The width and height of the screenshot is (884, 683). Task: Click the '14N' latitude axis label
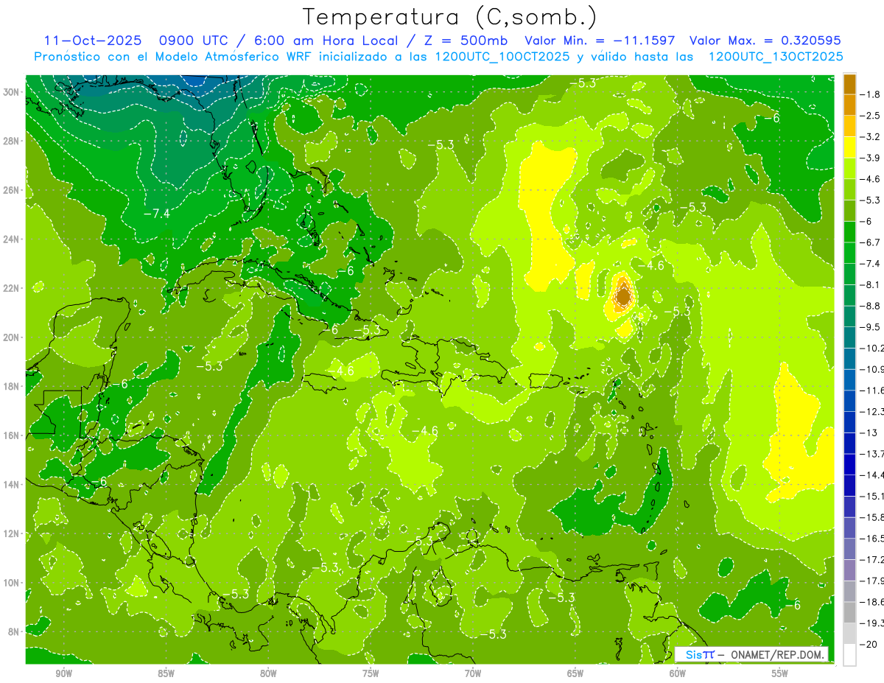click(11, 485)
